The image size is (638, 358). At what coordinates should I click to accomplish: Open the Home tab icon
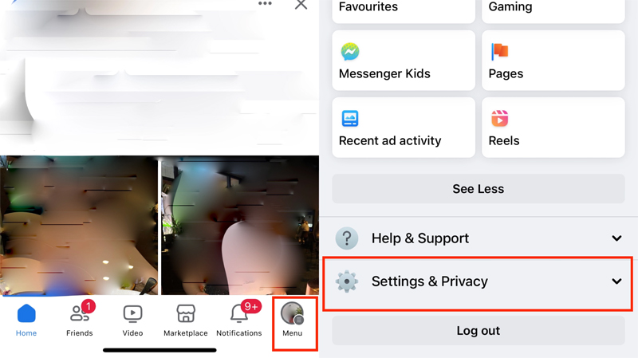click(26, 313)
